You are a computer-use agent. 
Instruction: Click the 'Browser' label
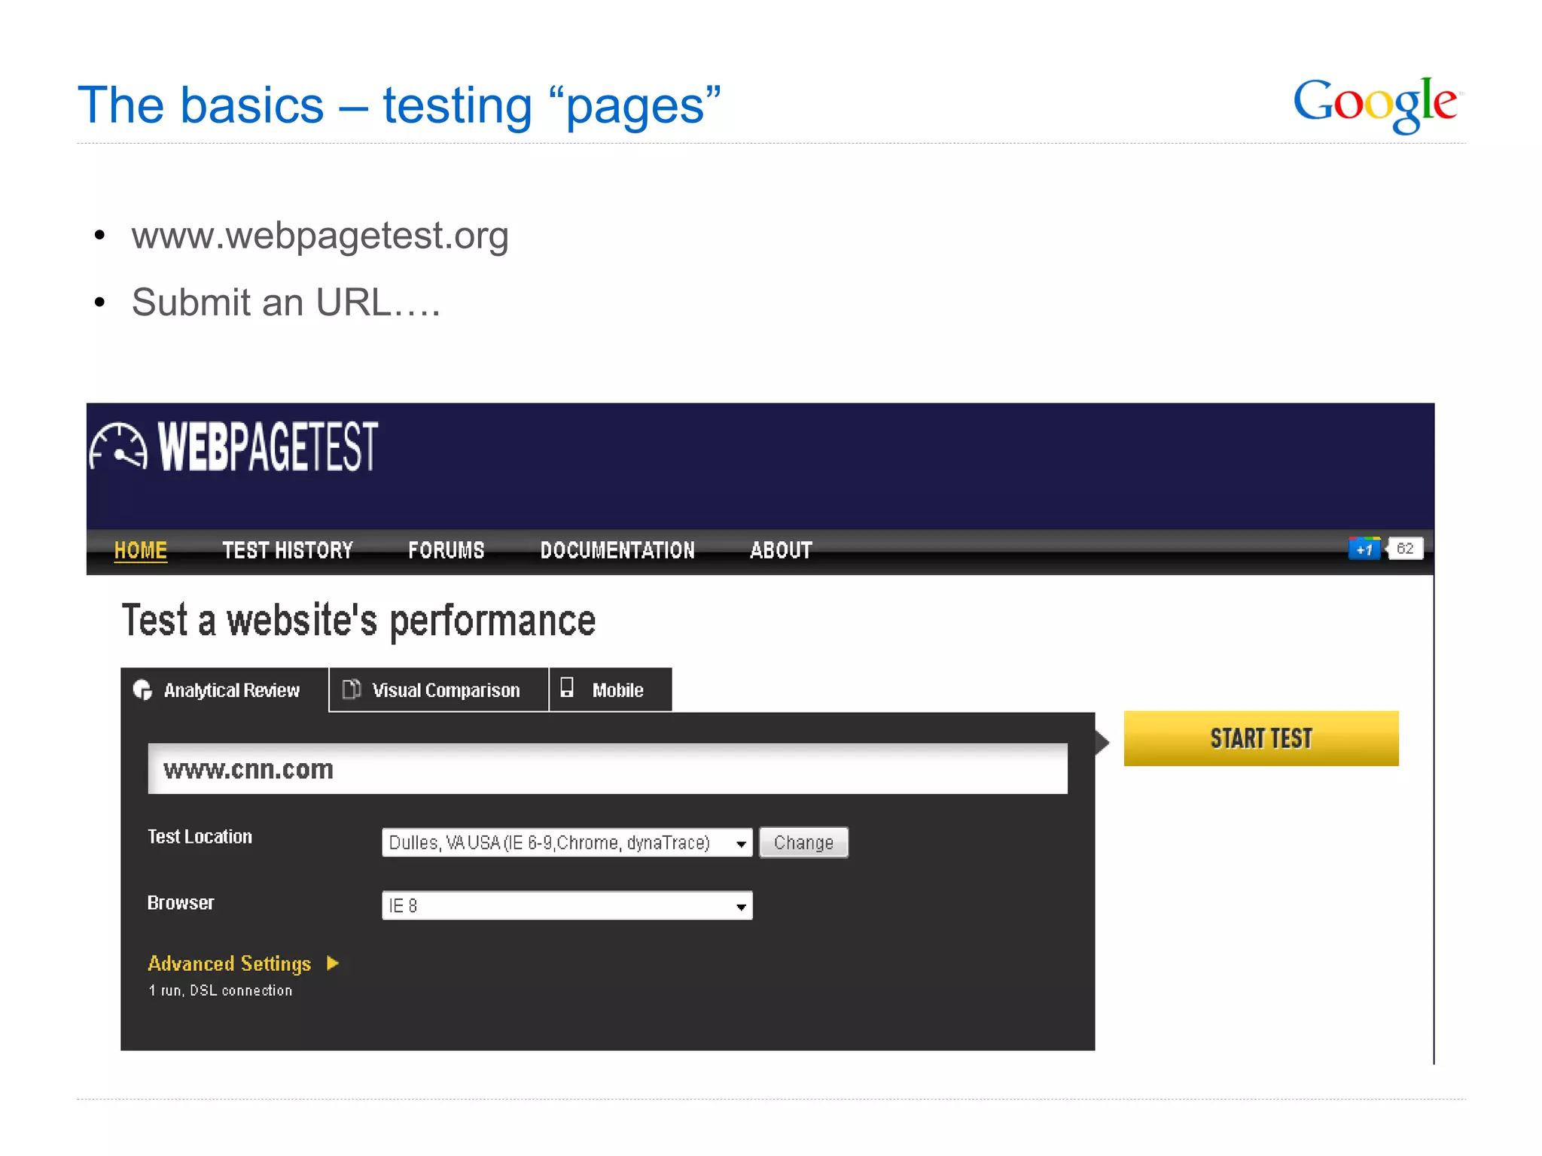[x=181, y=903]
